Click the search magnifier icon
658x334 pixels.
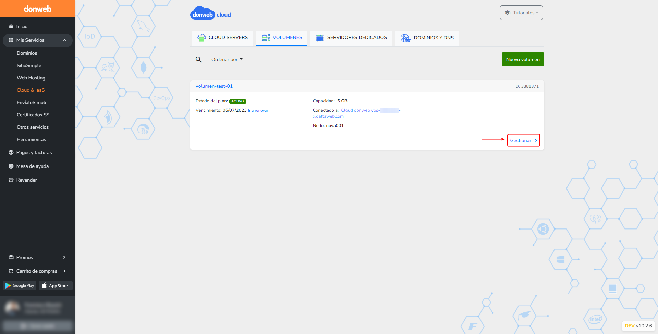(x=198, y=60)
